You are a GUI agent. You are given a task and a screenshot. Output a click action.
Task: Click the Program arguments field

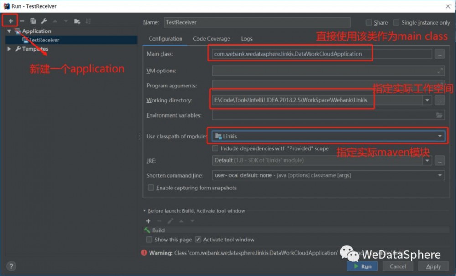328,85
